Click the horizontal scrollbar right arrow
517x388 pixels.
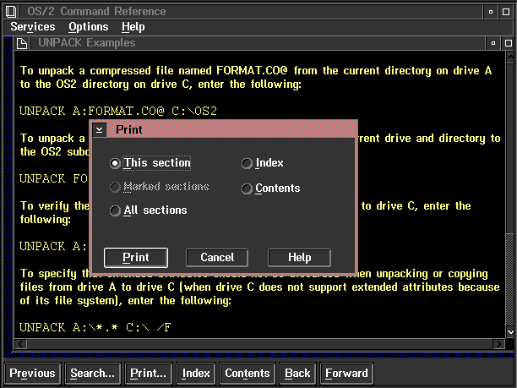coord(498,344)
